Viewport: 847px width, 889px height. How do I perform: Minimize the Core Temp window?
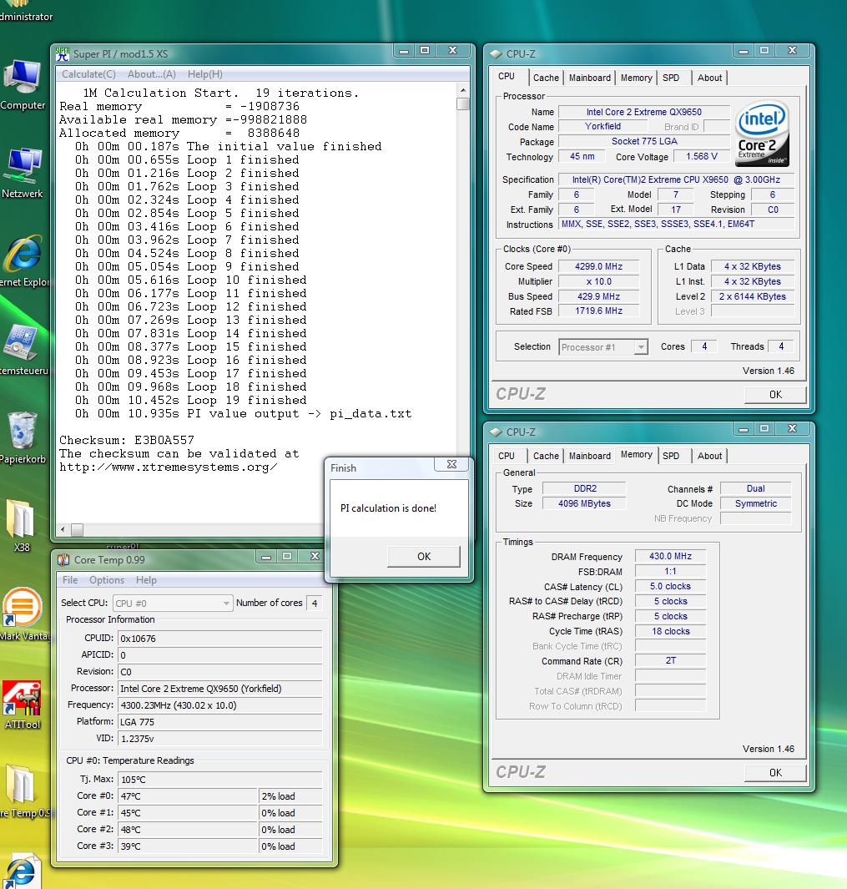coord(266,557)
